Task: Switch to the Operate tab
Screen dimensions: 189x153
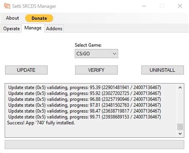Action: click(x=12, y=29)
